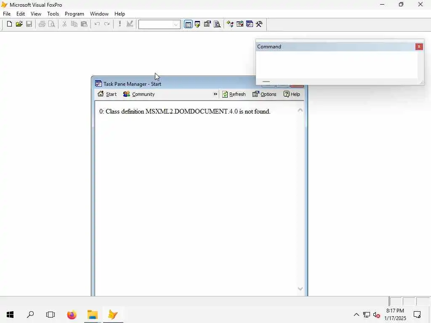Click the Task Pane scroll up arrow
The width and height of the screenshot is (431, 323).
pos(300,110)
